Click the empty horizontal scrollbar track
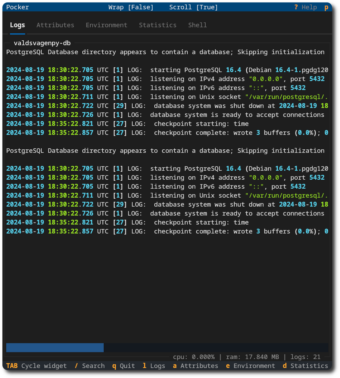Viewport: 340px width, 378px height. 215,348
